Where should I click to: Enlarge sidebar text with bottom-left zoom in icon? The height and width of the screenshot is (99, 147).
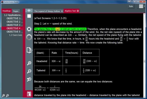[3, 95]
